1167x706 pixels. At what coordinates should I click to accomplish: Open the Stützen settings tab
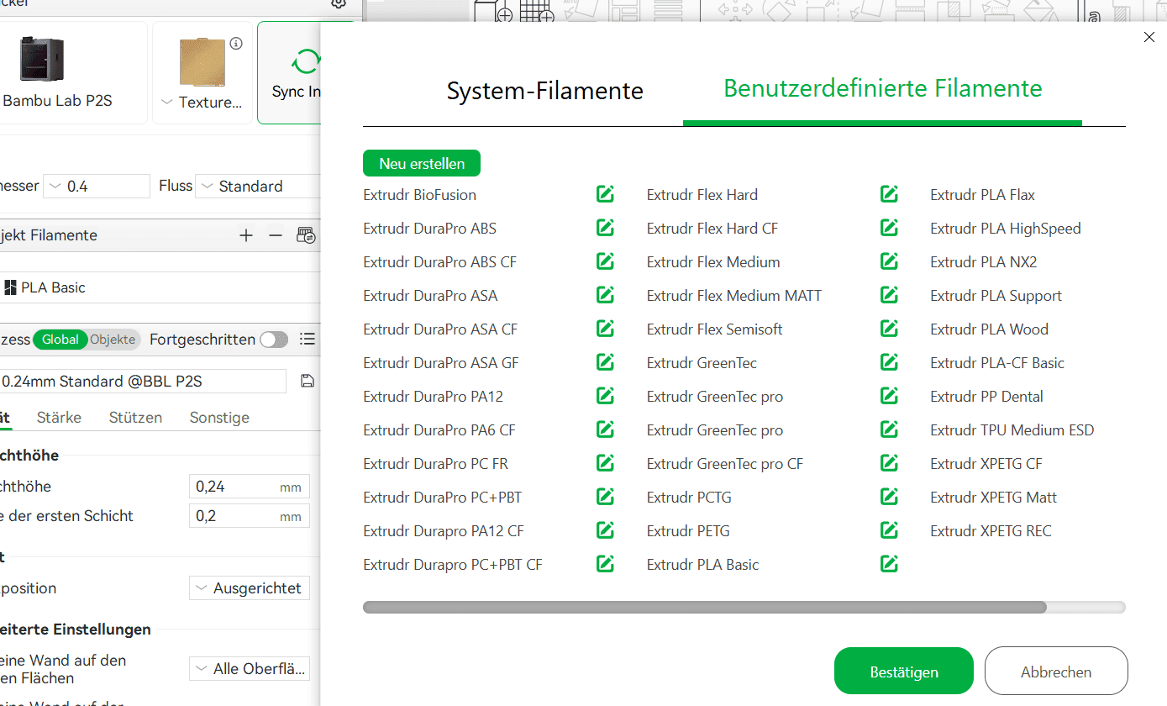[135, 418]
